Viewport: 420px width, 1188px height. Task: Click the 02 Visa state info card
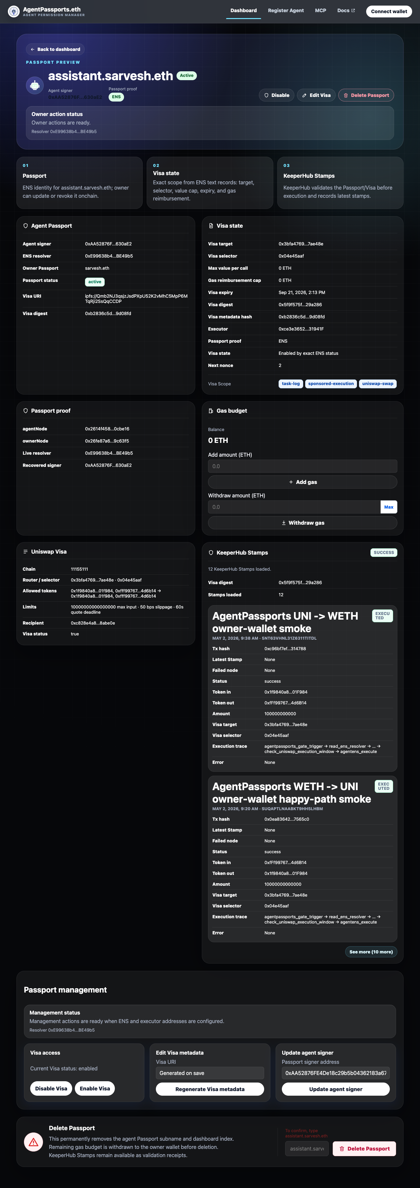coord(210,183)
